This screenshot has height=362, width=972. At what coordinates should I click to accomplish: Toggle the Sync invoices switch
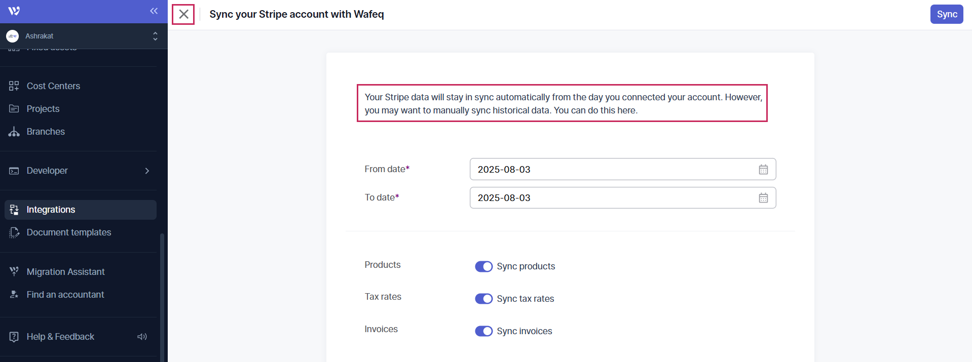coord(483,331)
